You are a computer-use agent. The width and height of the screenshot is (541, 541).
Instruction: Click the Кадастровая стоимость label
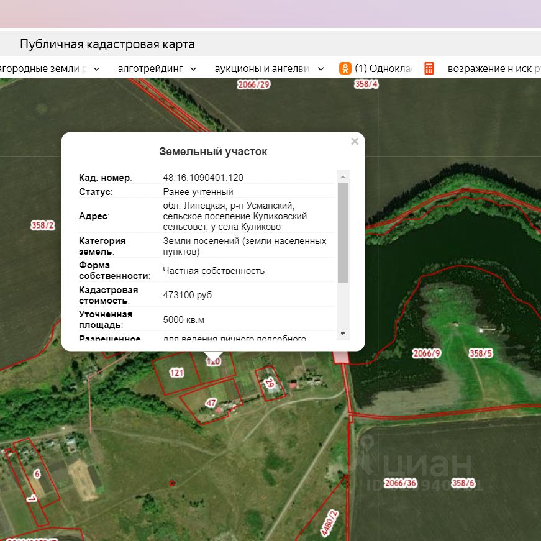108,295
